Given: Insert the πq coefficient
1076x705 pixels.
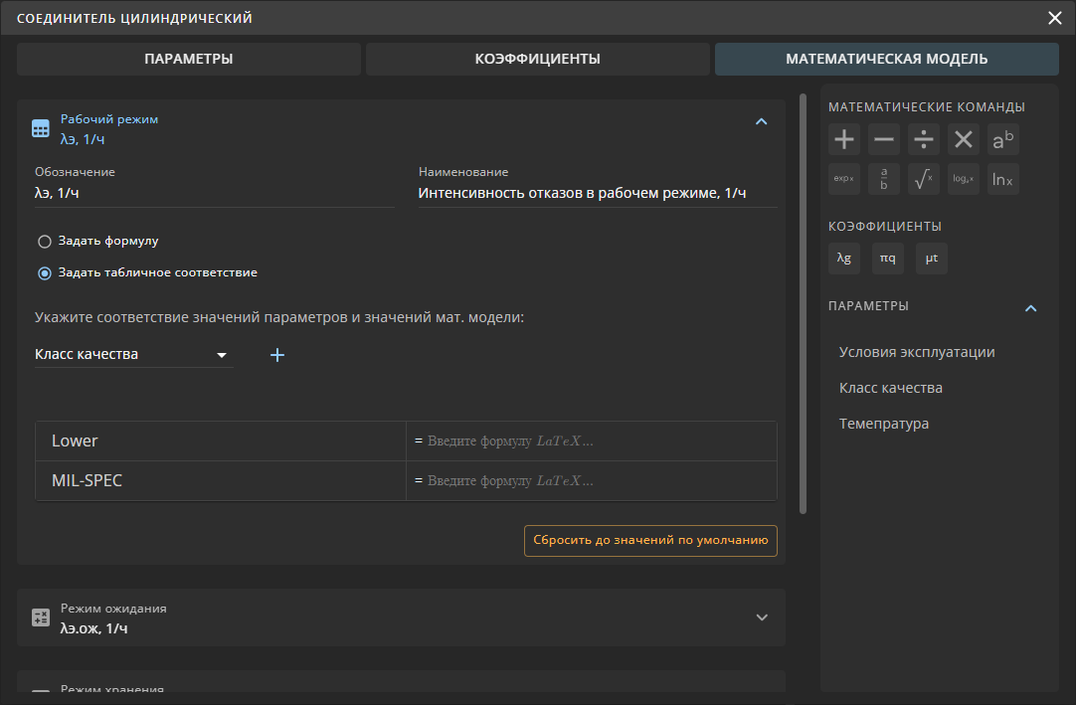Looking at the screenshot, I should coord(888,259).
